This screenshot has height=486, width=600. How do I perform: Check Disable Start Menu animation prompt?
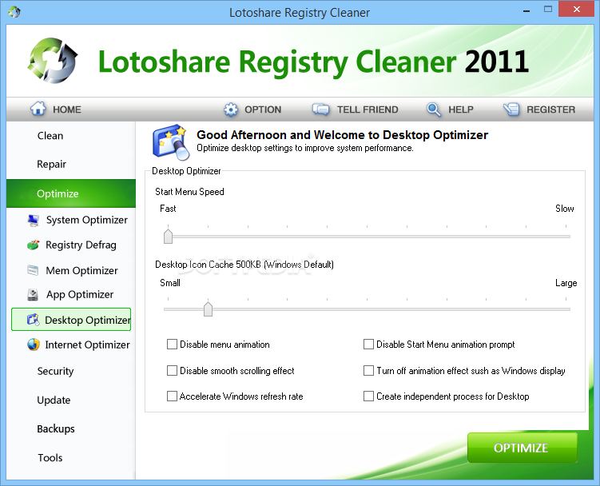368,345
